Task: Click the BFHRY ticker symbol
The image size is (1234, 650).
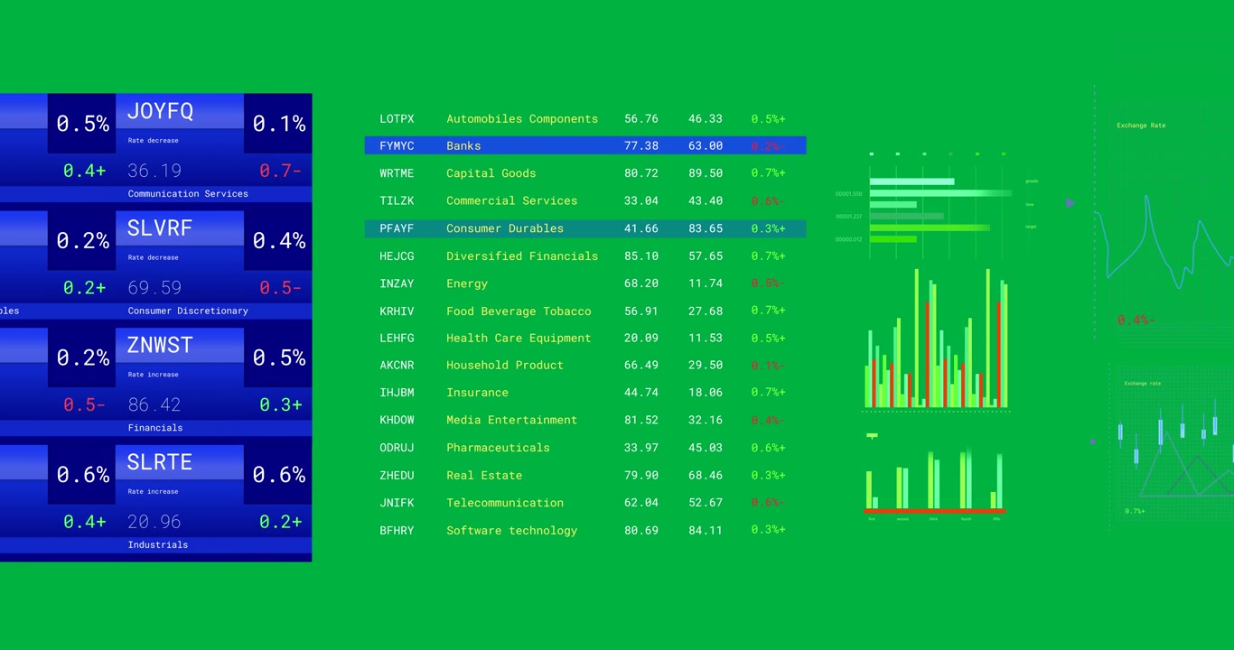Action: [397, 531]
